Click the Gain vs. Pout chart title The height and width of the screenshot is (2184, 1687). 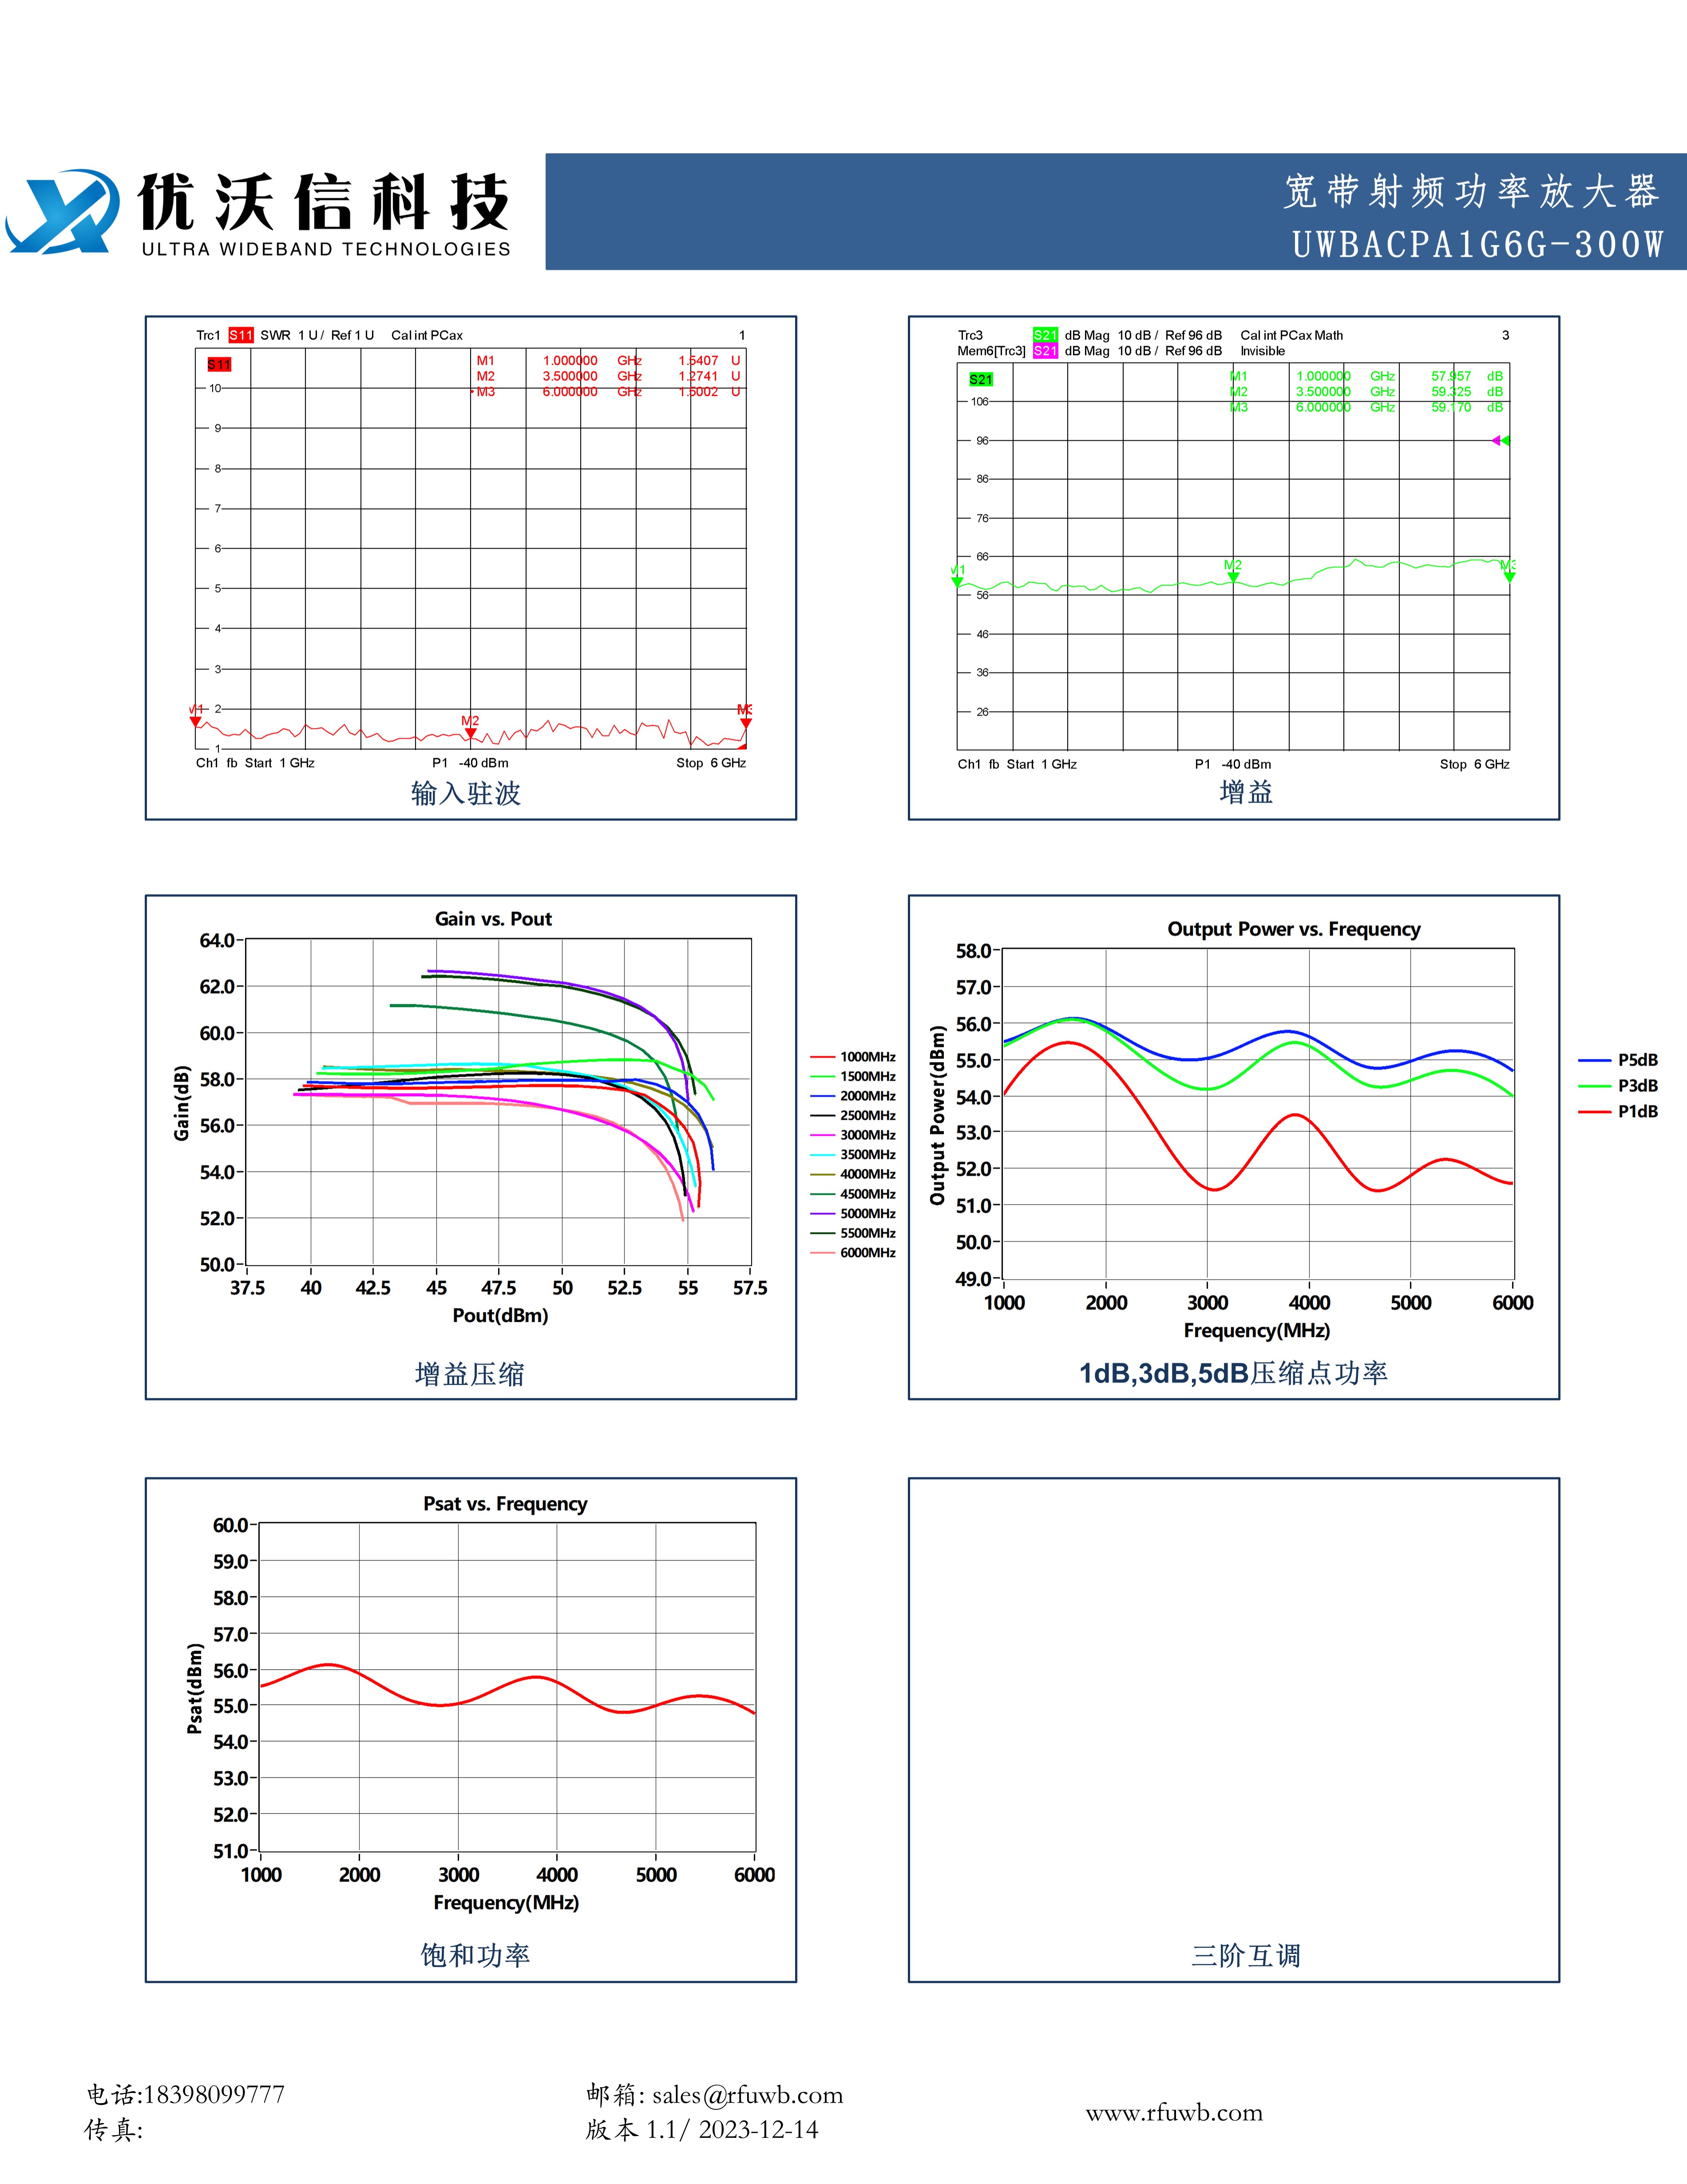tap(493, 919)
